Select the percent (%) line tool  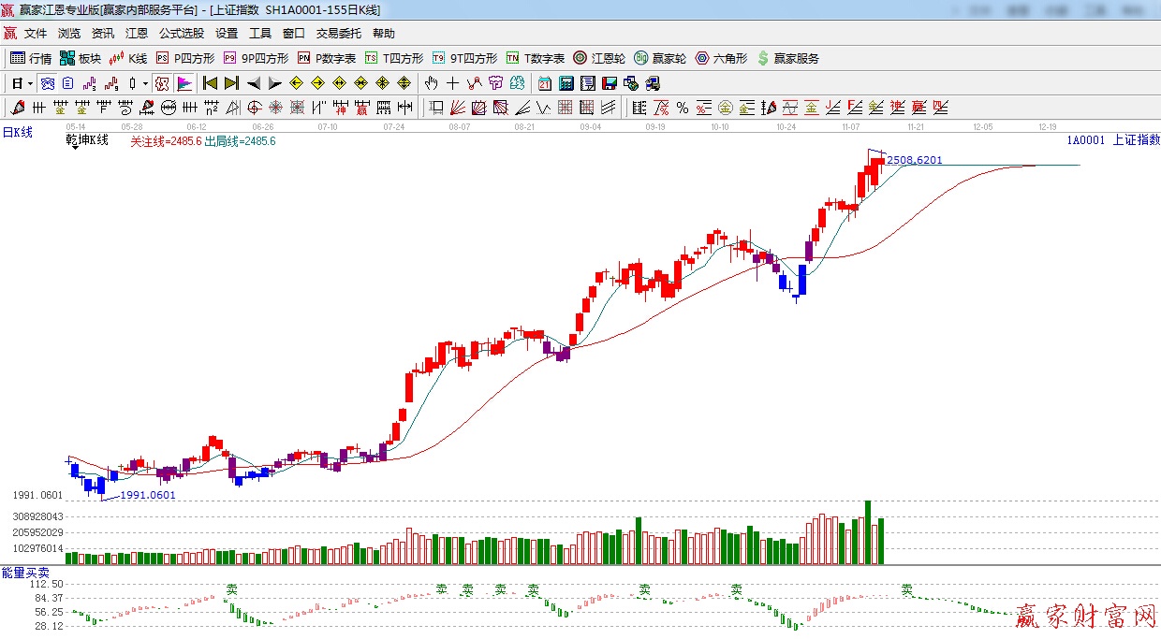(683, 108)
